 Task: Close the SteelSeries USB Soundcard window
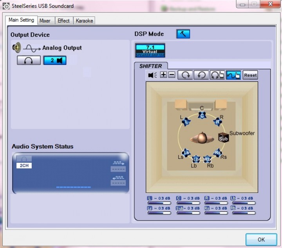(x=270, y=4)
